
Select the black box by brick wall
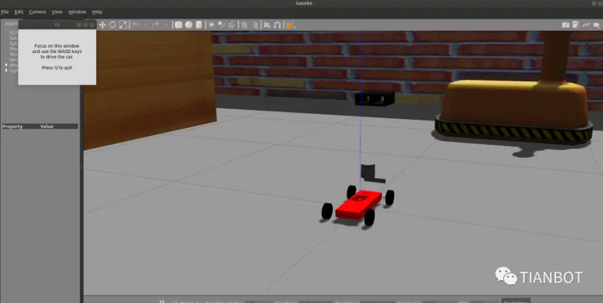point(374,98)
